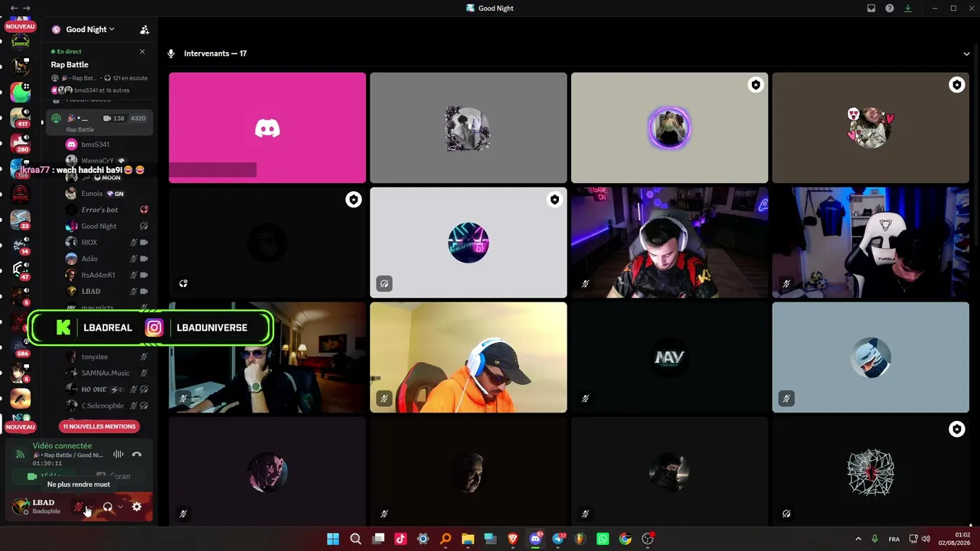980x551 pixels.
Task: Open WhatsApp from the taskbar
Action: (x=603, y=539)
